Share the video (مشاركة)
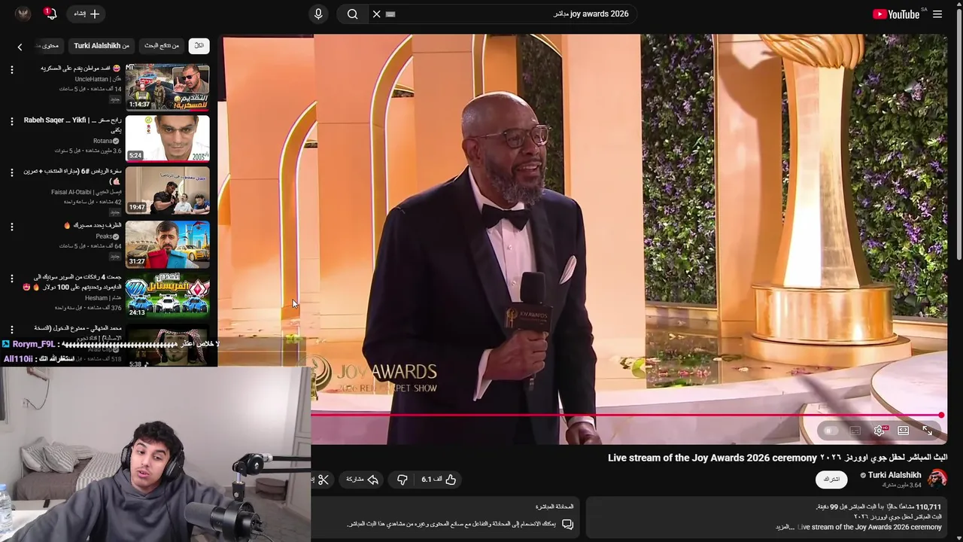This screenshot has width=963, height=542. pyautogui.click(x=362, y=480)
